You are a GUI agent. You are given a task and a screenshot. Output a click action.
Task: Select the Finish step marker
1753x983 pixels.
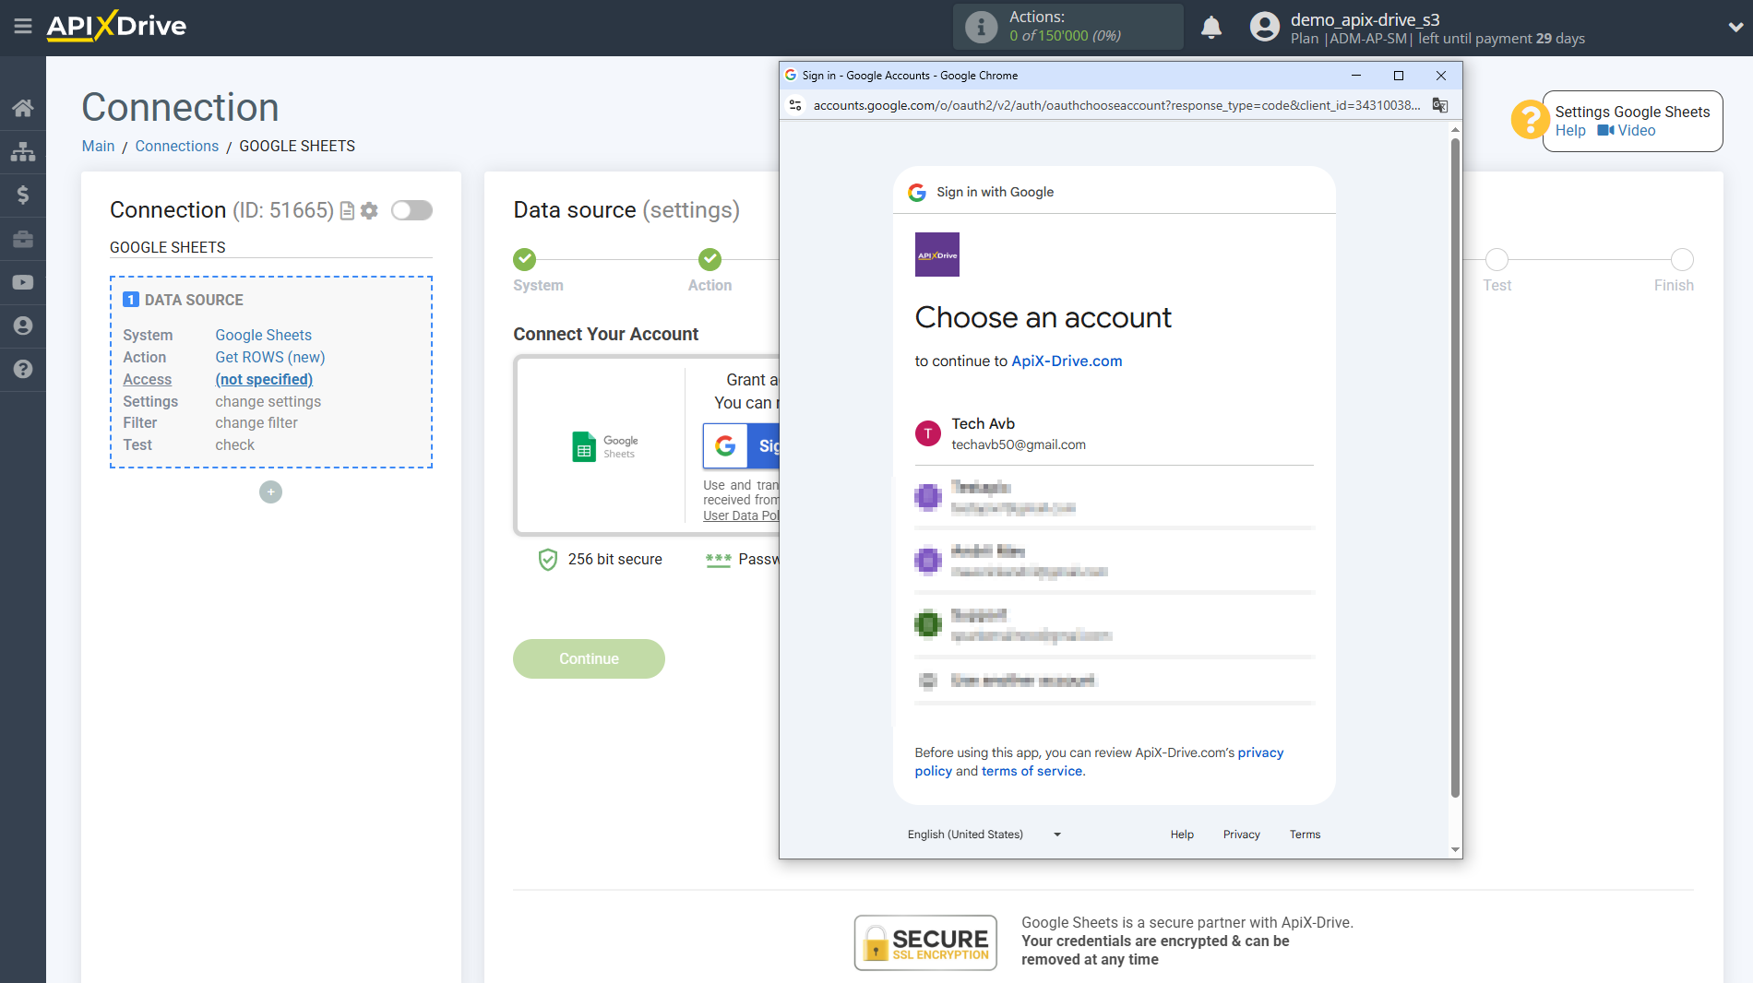click(1682, 259)
